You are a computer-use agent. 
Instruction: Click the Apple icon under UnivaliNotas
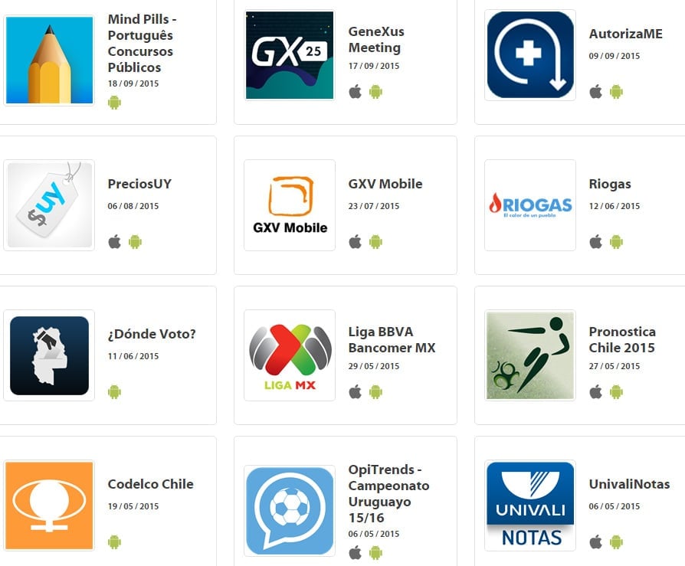[x=596, y=542]
